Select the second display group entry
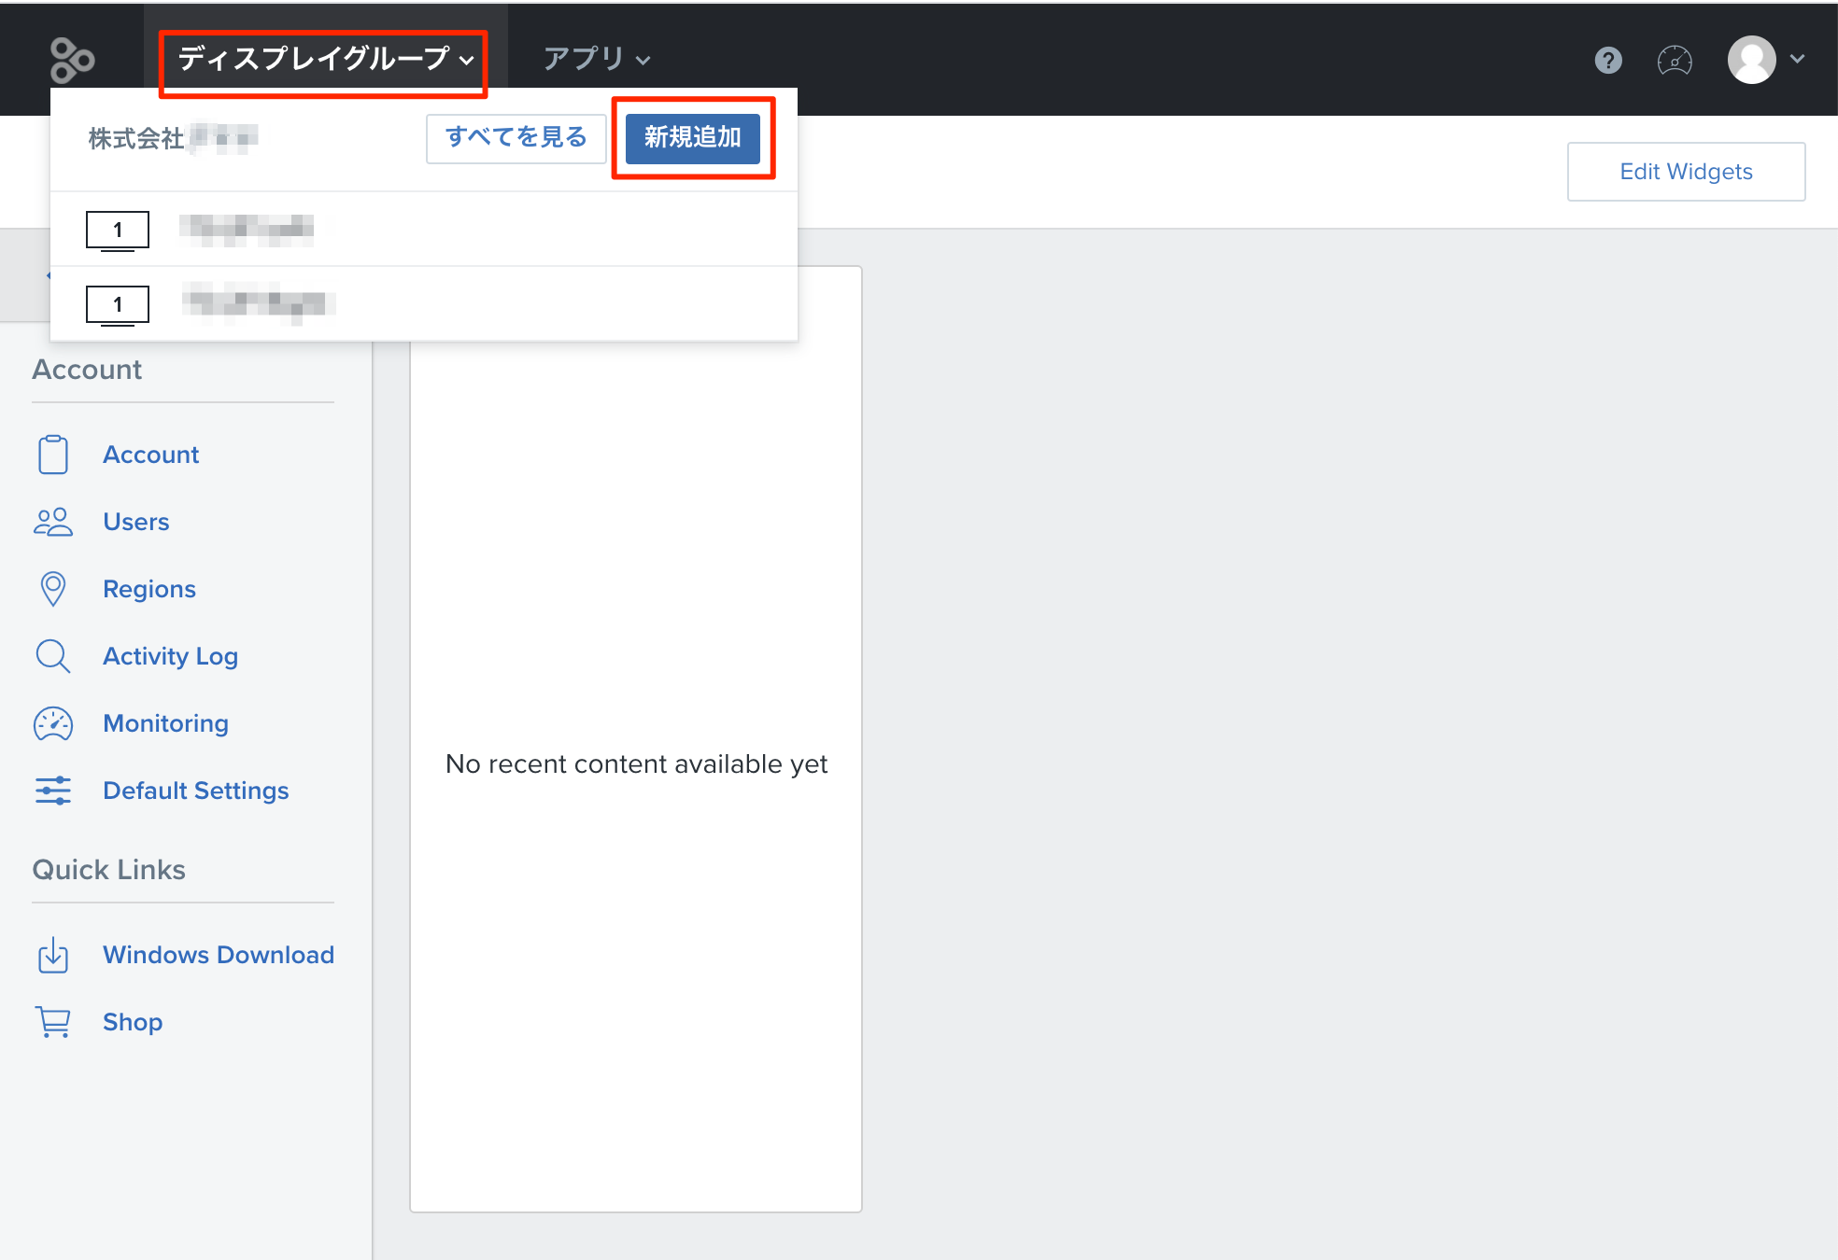1838x1260 pixels. click(424, 304)
